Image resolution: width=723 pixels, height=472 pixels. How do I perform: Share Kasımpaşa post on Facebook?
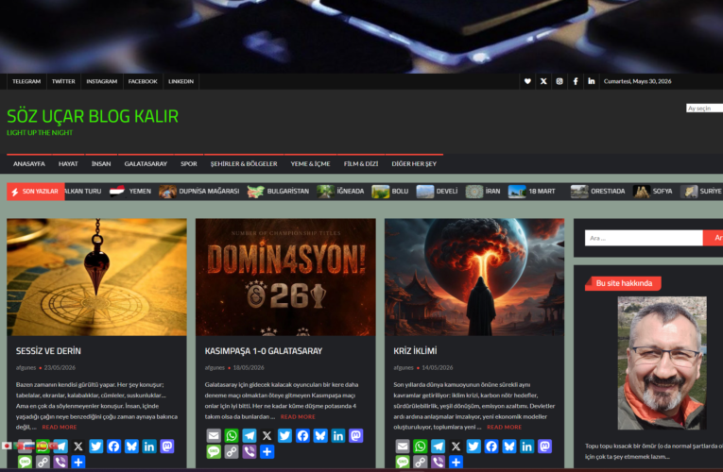pyautogui.click(x=302, y=435)
